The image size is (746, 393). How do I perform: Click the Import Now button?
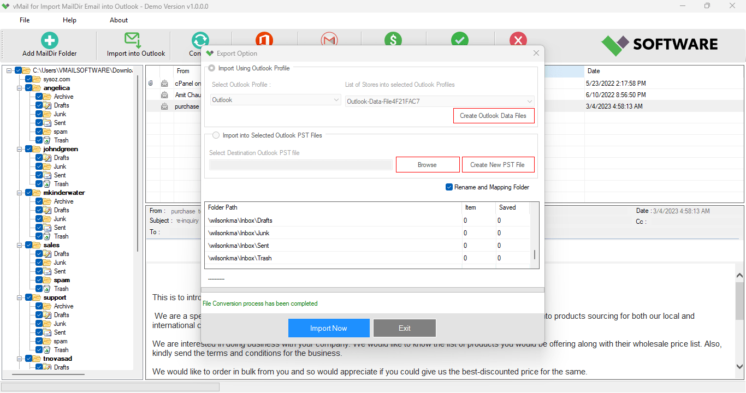[329, 328]
